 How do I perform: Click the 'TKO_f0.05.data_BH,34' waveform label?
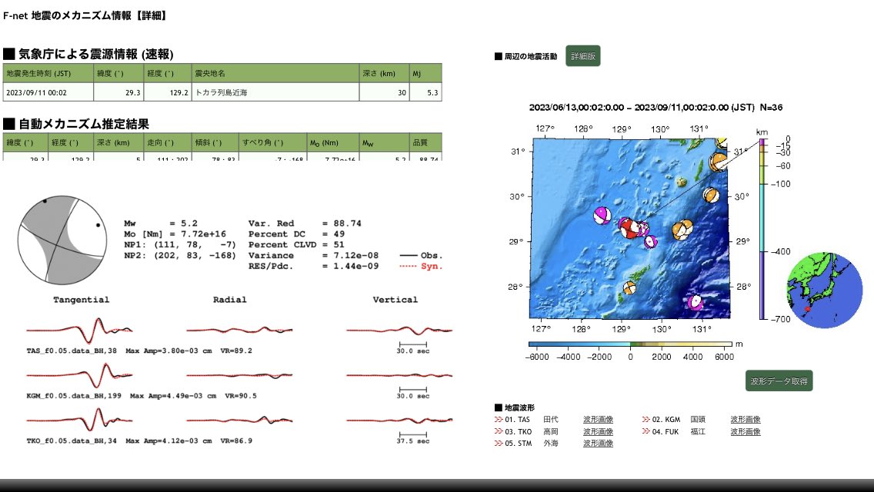[72, 441]
